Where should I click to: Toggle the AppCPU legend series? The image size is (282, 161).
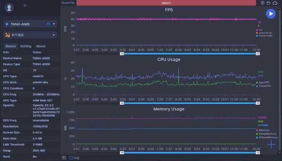(x=264, y=83)
